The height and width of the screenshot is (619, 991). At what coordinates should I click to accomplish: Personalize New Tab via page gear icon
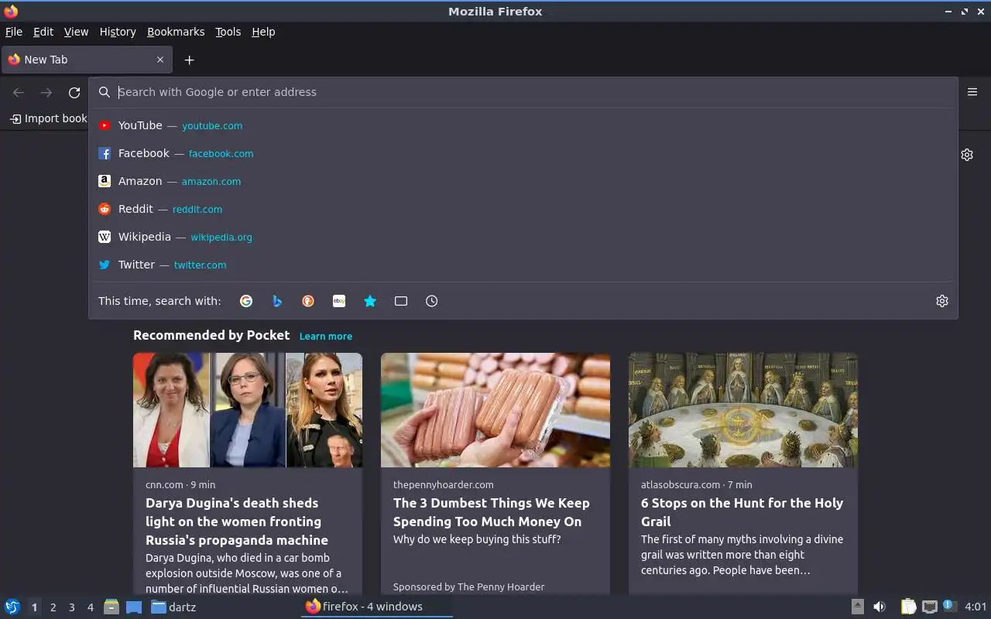click(x=967, y=155)
